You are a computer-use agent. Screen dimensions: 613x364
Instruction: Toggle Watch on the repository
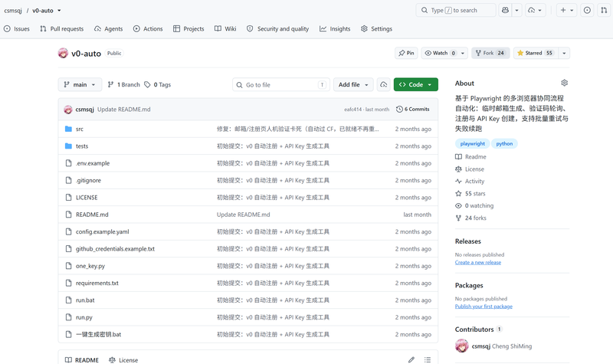440,53
